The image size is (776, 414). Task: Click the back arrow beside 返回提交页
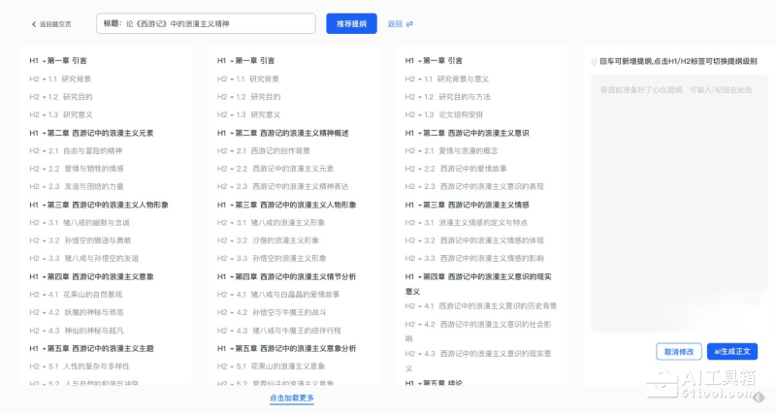(34, 24)
